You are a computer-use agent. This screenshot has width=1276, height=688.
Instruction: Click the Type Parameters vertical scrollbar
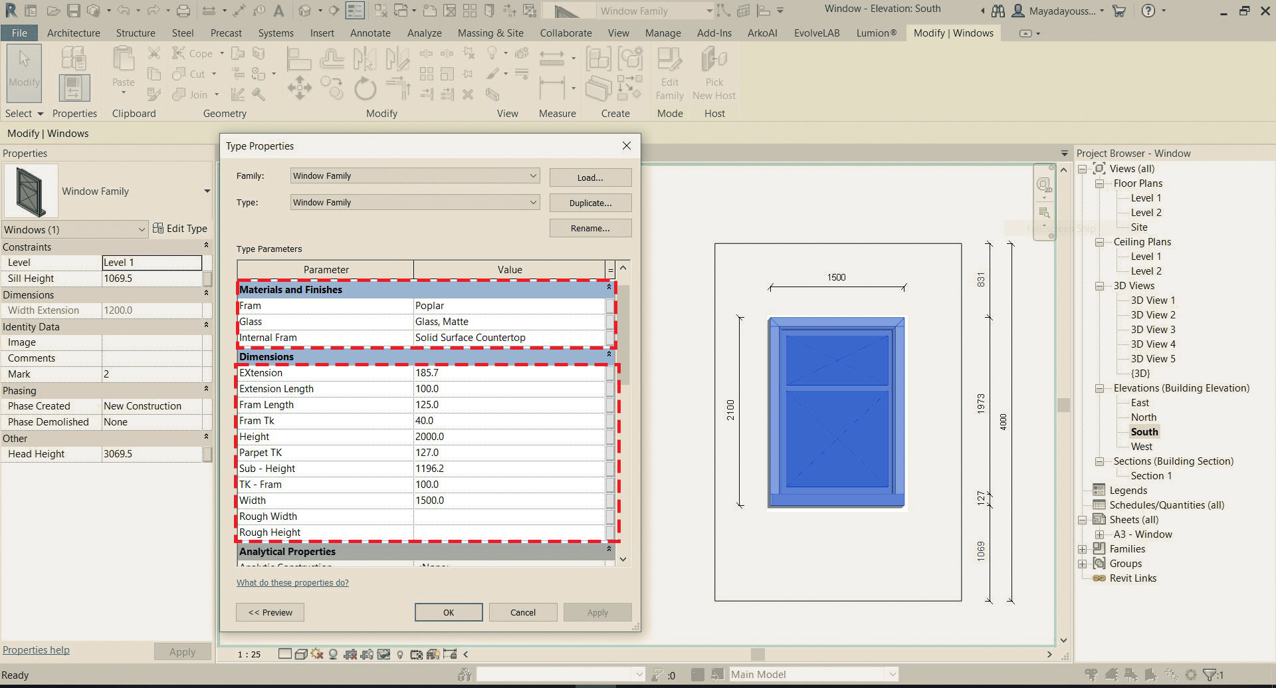[623, 413]
